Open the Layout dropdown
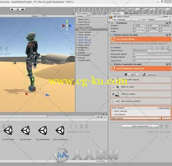This screenshot has width=172, height=166. [x=164, y=9]
